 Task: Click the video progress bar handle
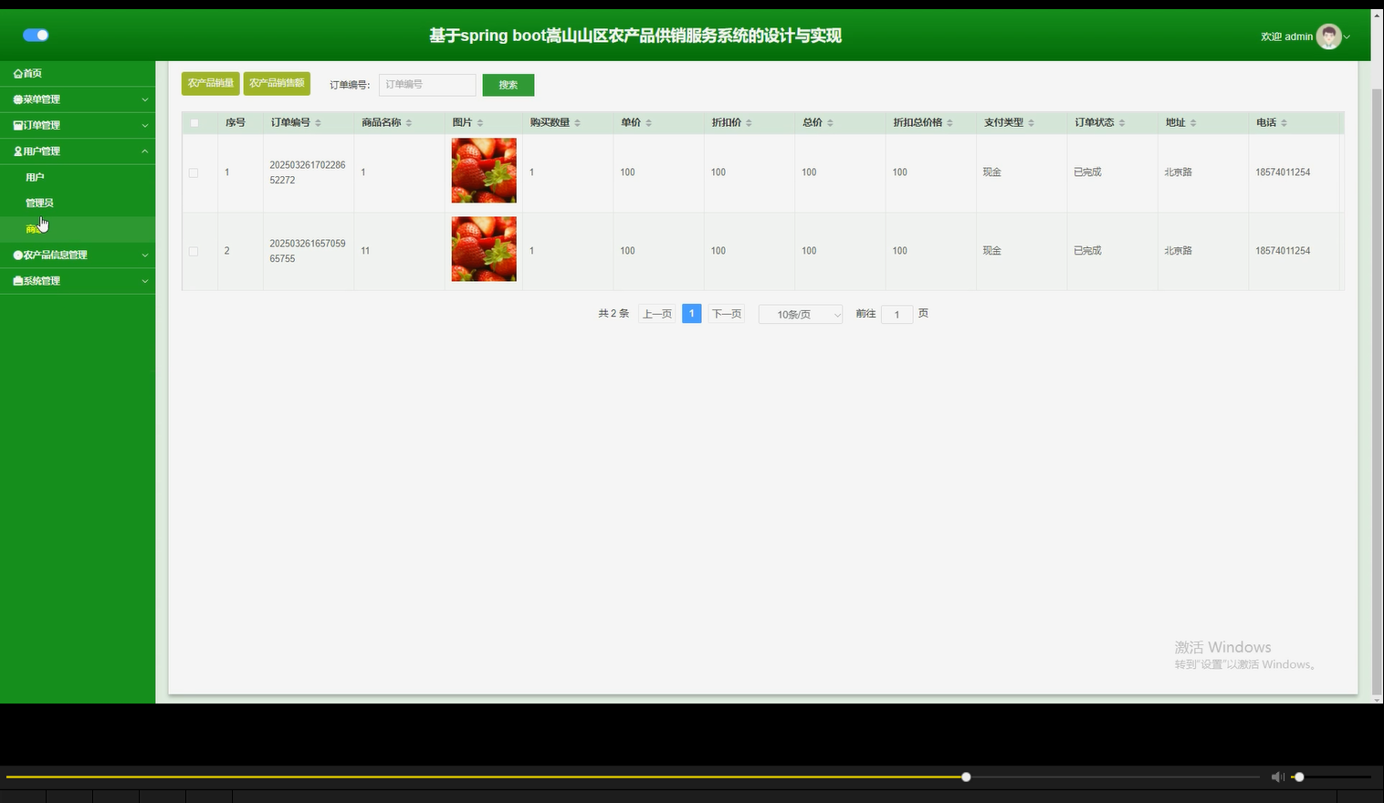(x=966, y=777)
